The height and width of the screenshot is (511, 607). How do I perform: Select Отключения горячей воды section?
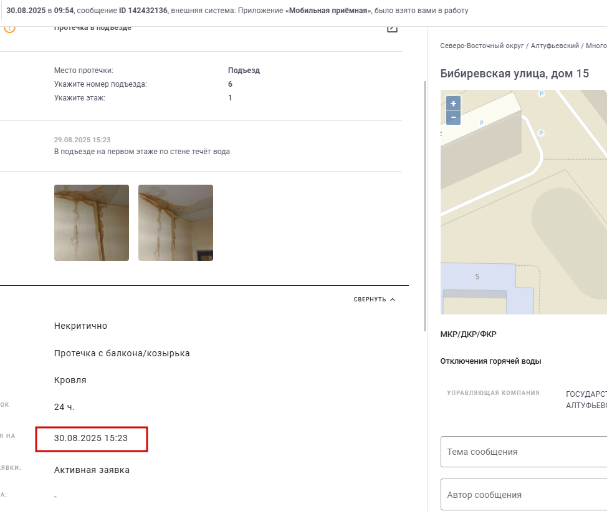point(490,361)
